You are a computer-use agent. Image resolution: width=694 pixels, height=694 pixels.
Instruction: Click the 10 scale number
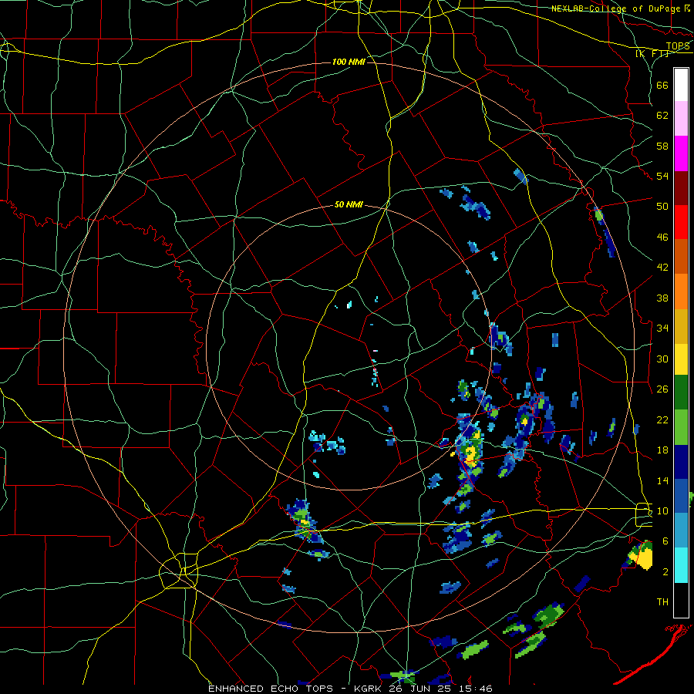pyautogui.click(x=662, y=510)
